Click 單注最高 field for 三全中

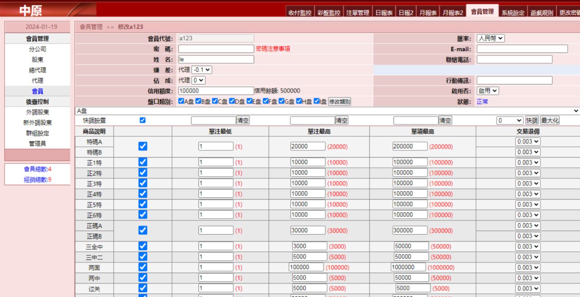[309, 246]
